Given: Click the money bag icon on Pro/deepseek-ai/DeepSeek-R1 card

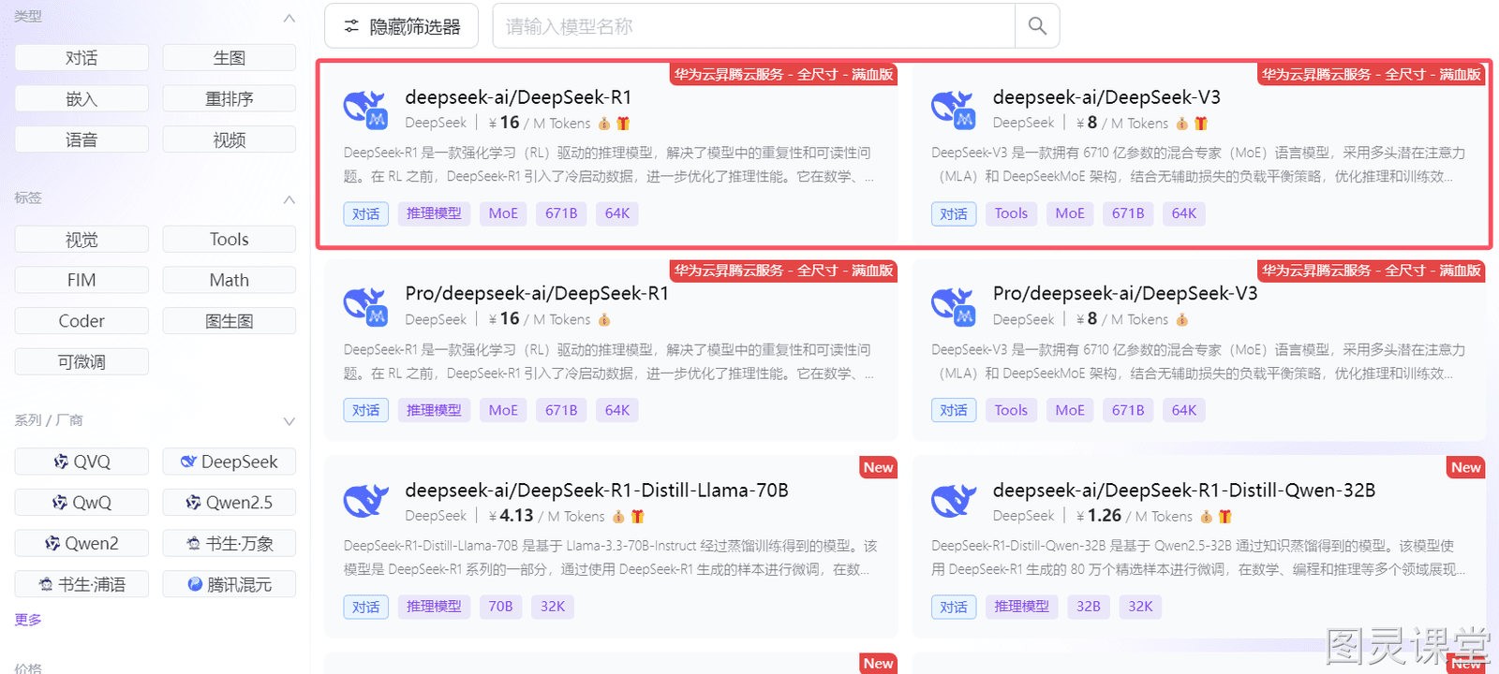Looking at the screenshot, I should tap(604, 320).
